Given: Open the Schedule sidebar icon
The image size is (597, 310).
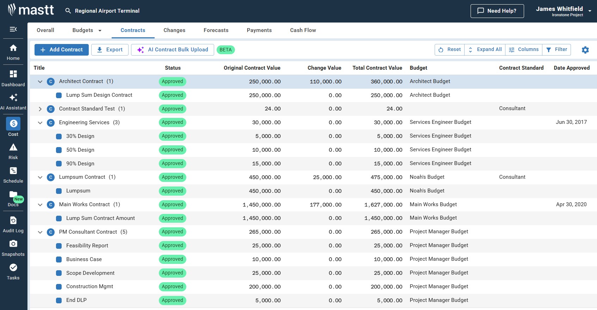Looking at the screenshot, I should click(13, 171).
